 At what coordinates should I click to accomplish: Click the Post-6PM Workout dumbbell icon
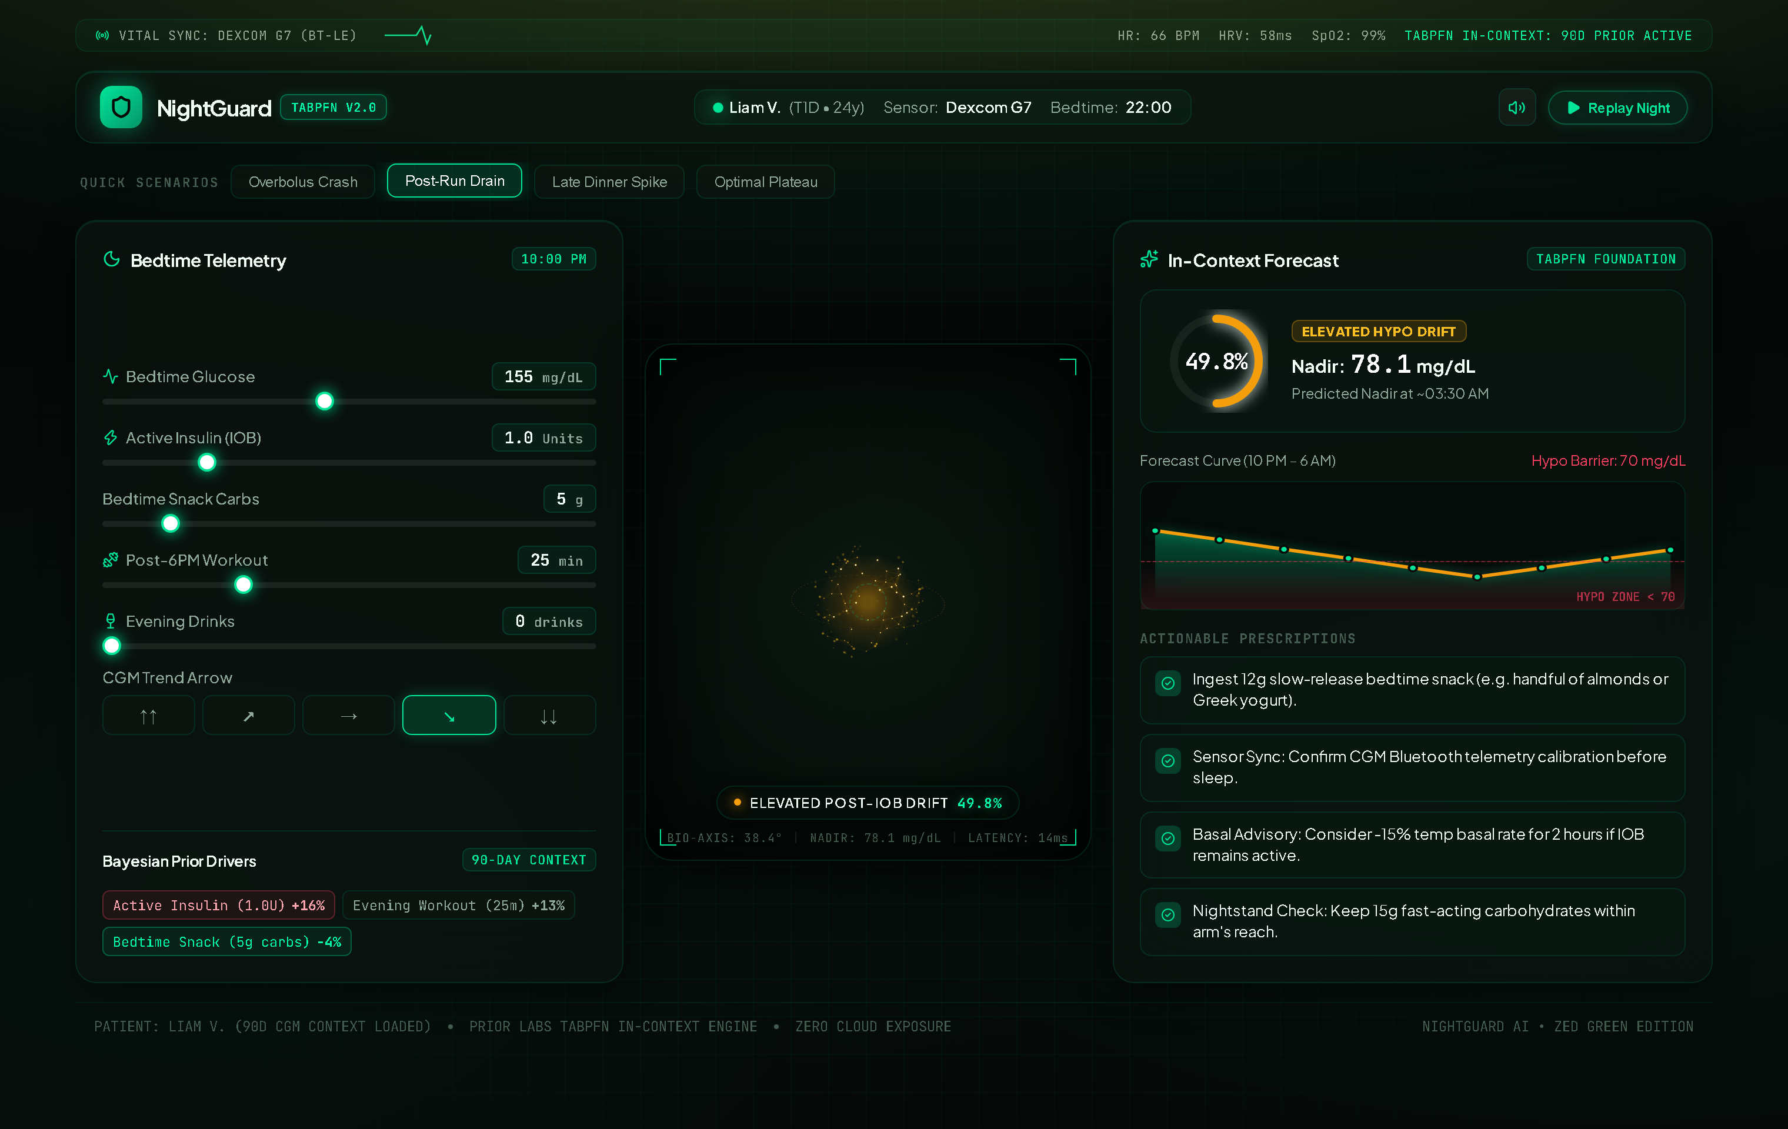point(110,560)
